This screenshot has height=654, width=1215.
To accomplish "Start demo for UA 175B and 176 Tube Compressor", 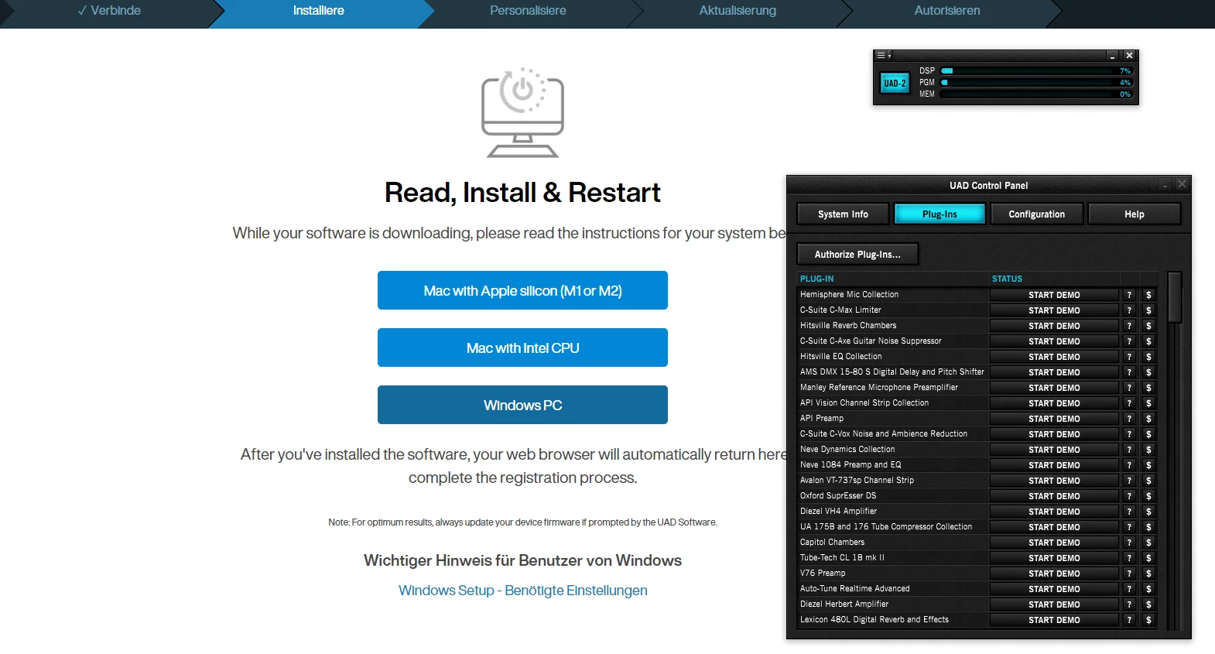I will tap(1054, 527).
